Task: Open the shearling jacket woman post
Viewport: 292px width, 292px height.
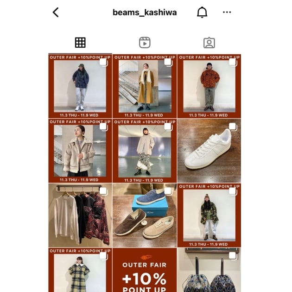Action: [80, 151]
